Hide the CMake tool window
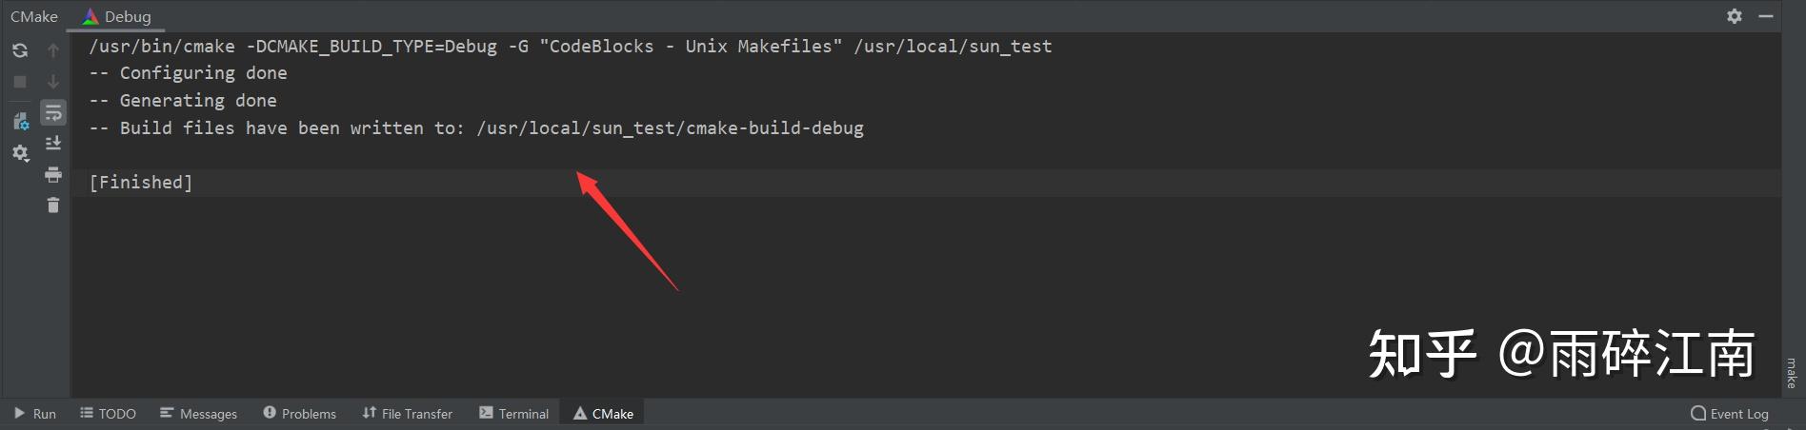1806x430 pixels. coord(1766,16)
